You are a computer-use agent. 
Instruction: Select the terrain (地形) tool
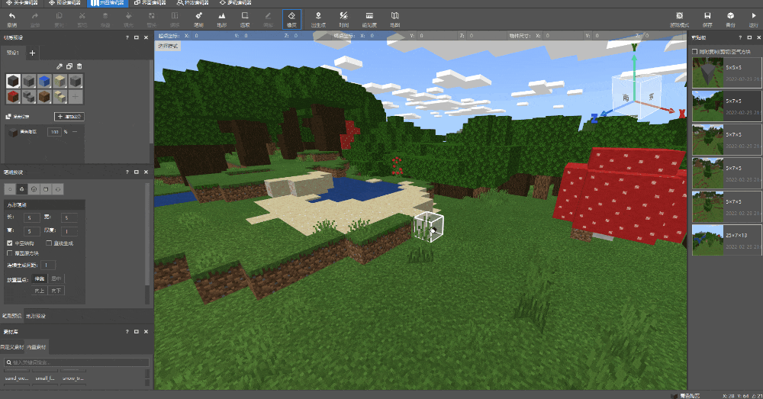(221, 18)
